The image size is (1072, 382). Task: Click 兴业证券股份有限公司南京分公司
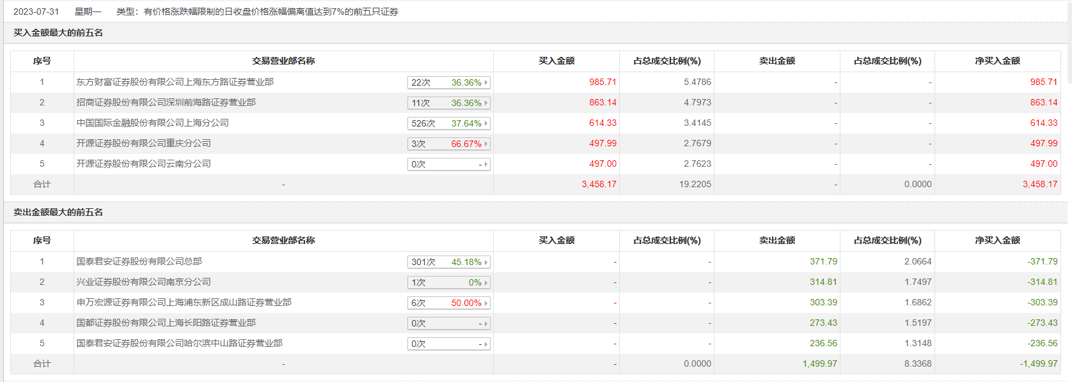point(143,282)
